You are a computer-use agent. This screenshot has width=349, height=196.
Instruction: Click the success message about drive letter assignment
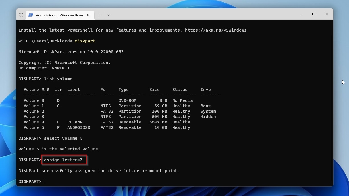pos(99,170)
